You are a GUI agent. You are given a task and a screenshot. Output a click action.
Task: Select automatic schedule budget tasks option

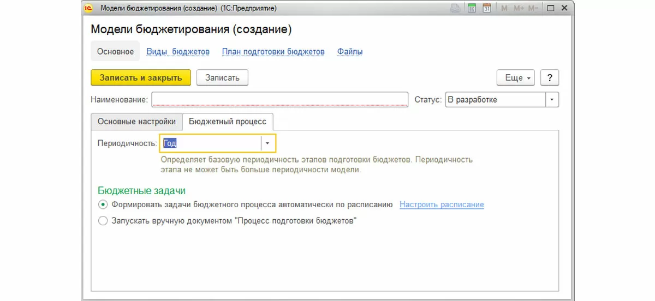click(x=103, y=205)
